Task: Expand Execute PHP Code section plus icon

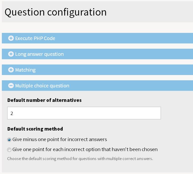Action: (11, 38)
